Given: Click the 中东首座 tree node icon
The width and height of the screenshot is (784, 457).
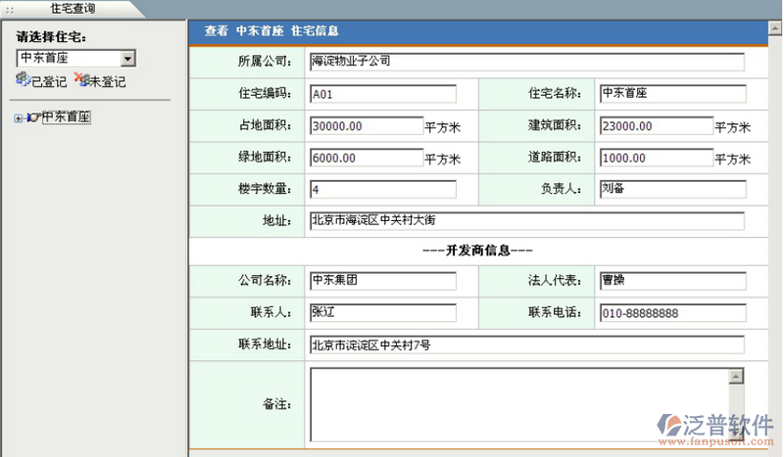Looking at the screenshot, I should pyautogui.click(x=33, y=117).
